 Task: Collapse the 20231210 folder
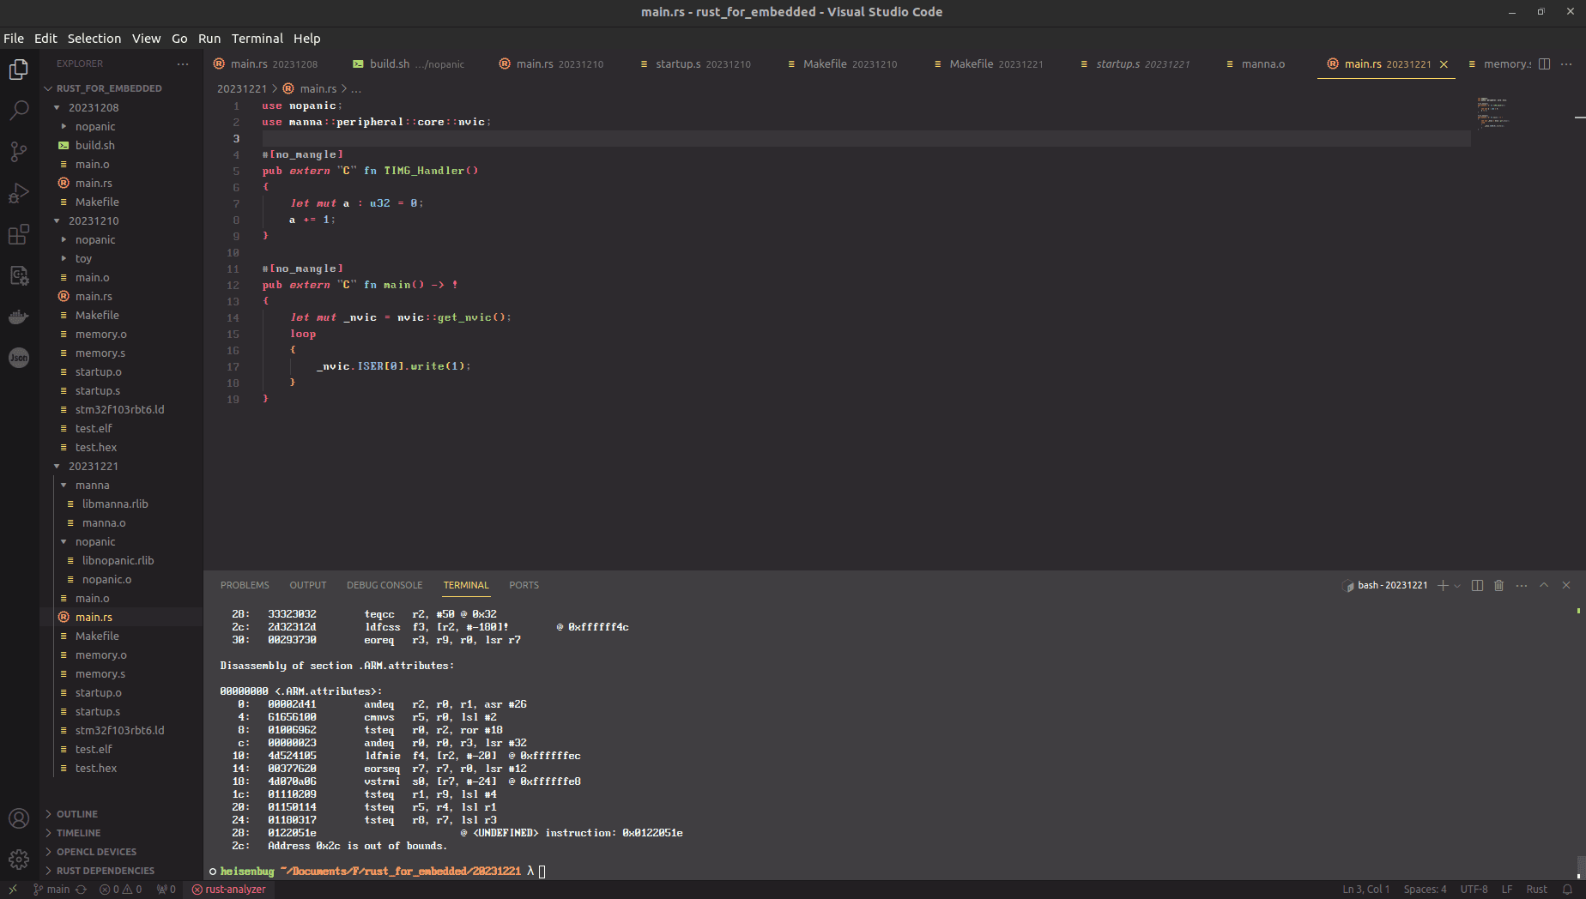coord(122,220)
